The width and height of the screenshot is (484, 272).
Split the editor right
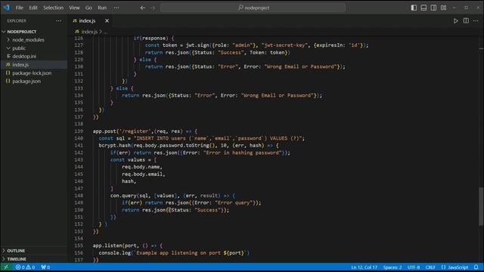(466, 20)
